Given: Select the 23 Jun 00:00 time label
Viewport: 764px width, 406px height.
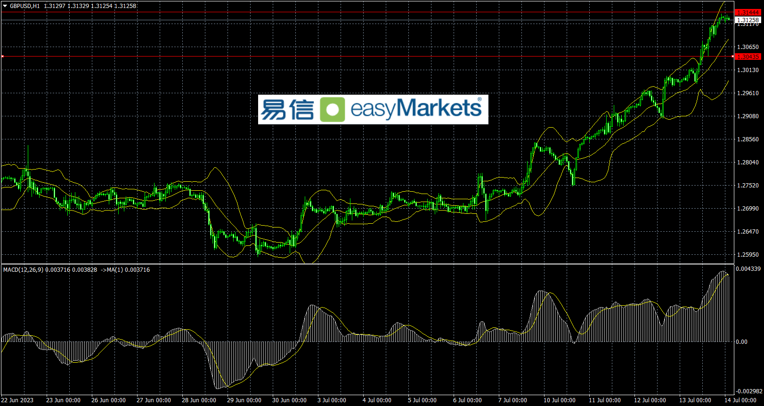Looking at the screenshot, I should (x=63, y=400).
